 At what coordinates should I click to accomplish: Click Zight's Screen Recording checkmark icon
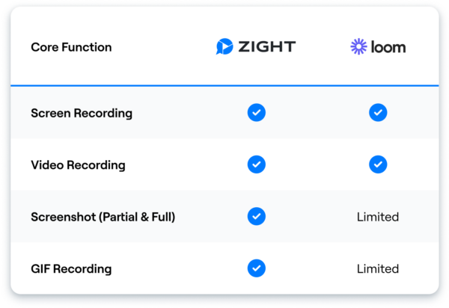point(256,113)
